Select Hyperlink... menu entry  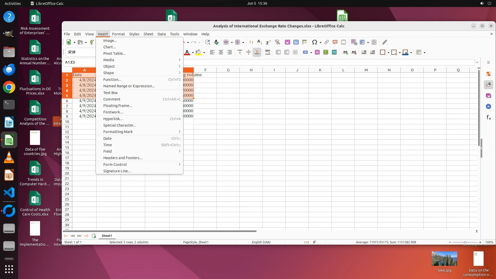(x=113, y=119)
